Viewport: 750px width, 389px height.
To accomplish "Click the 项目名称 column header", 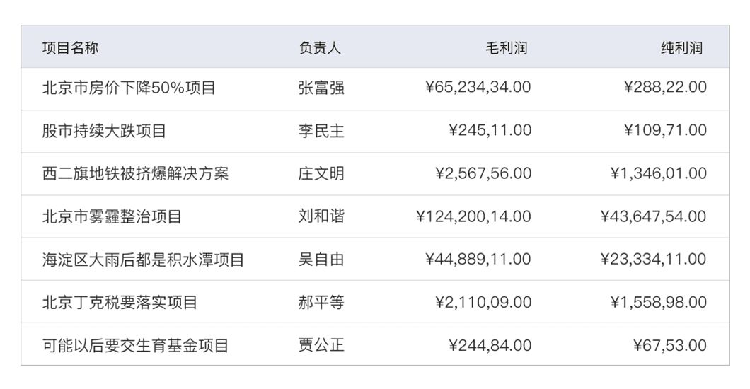I will click(x=70, y=48).
